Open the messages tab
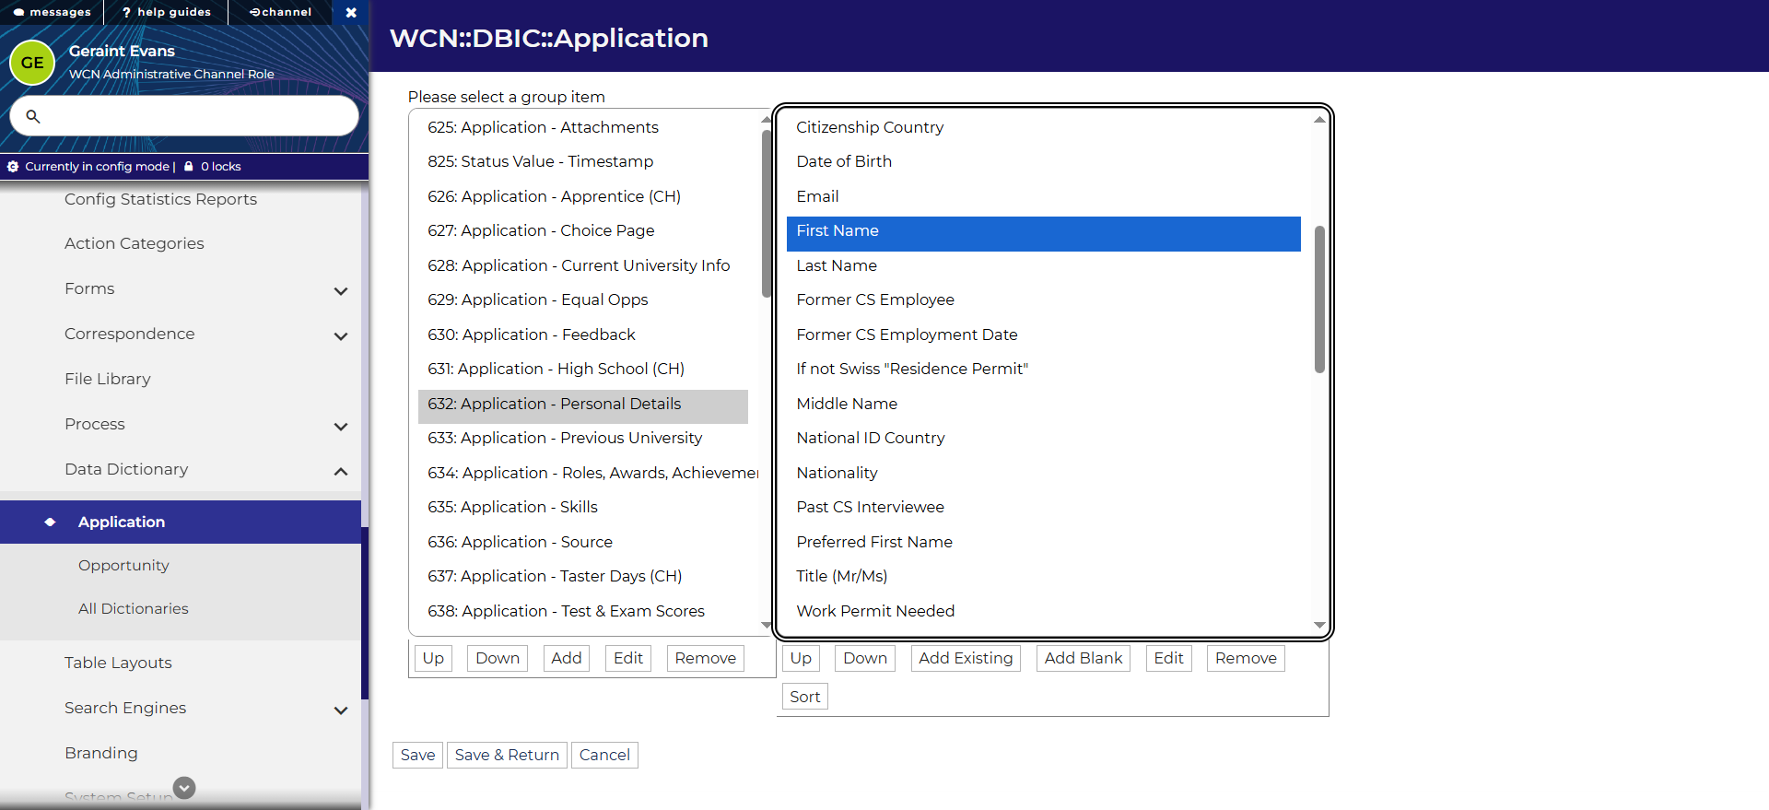Image resolution: width=1769 pixels, height=810 pixels. (x=52, y=12)
